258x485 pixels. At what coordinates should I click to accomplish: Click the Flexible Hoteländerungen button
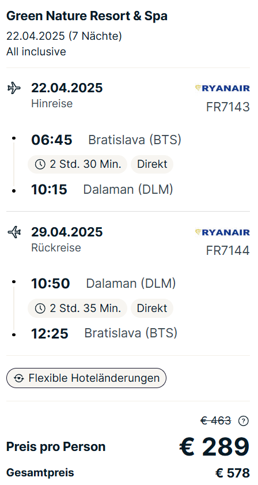(86, 378)
